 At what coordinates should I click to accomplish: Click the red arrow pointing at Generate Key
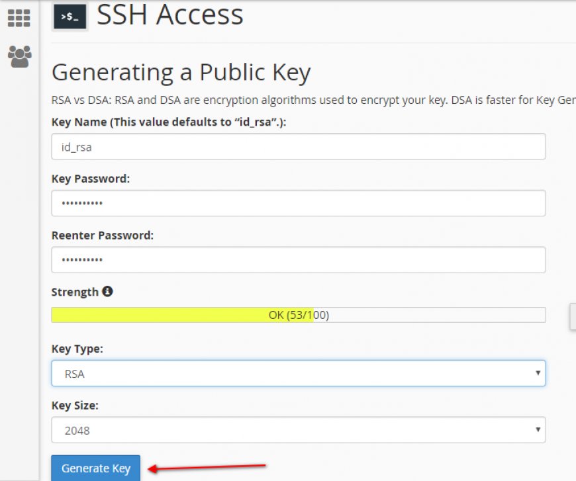click(x=207, y=467)
